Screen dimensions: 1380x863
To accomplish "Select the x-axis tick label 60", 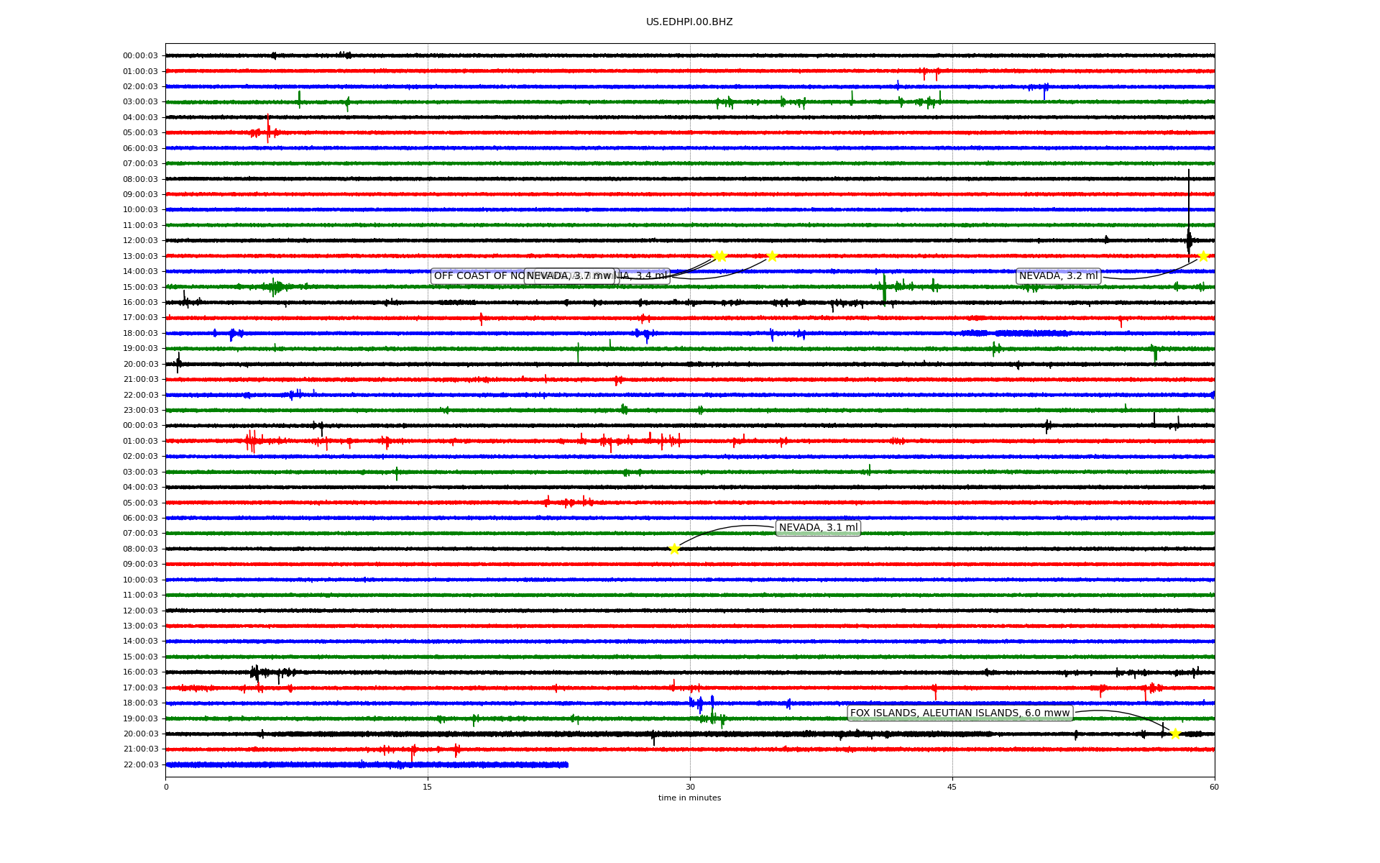I will coord(1214,787).
